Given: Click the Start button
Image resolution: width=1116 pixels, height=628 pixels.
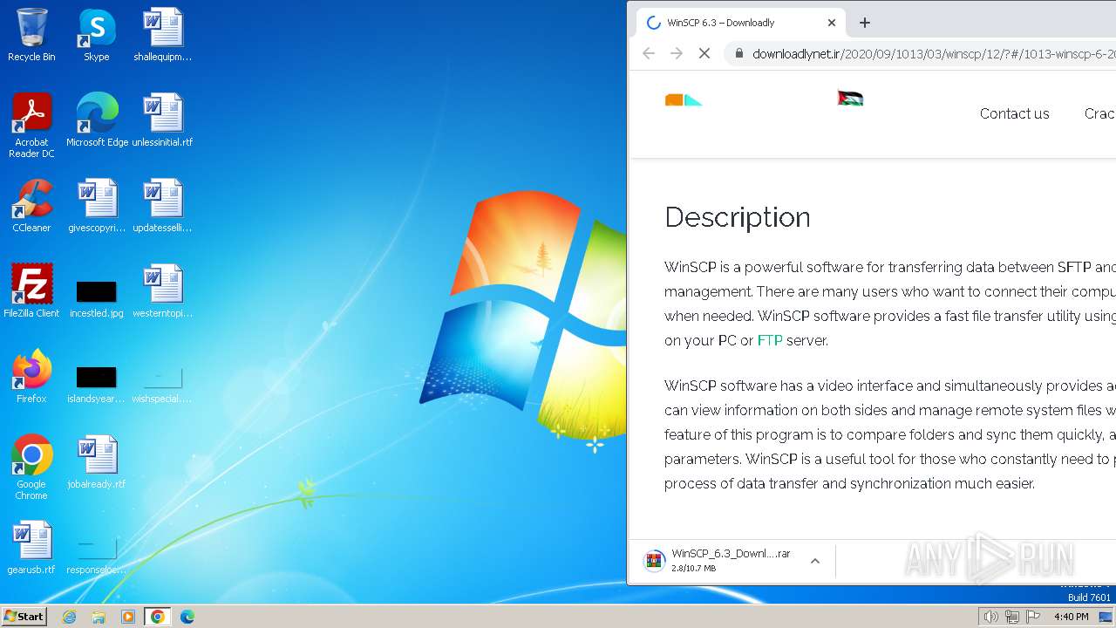Looking at the screenshot, I should (x=24, y=616).
